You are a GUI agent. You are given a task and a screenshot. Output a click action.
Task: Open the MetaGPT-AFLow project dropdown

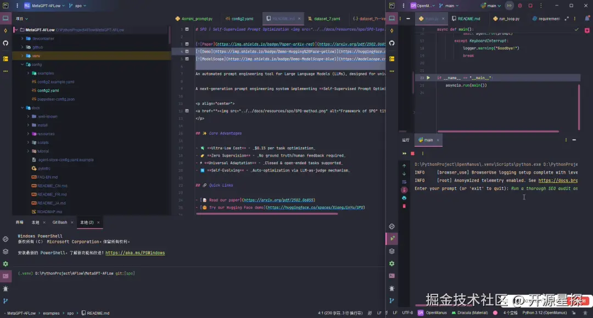[44, 5]
